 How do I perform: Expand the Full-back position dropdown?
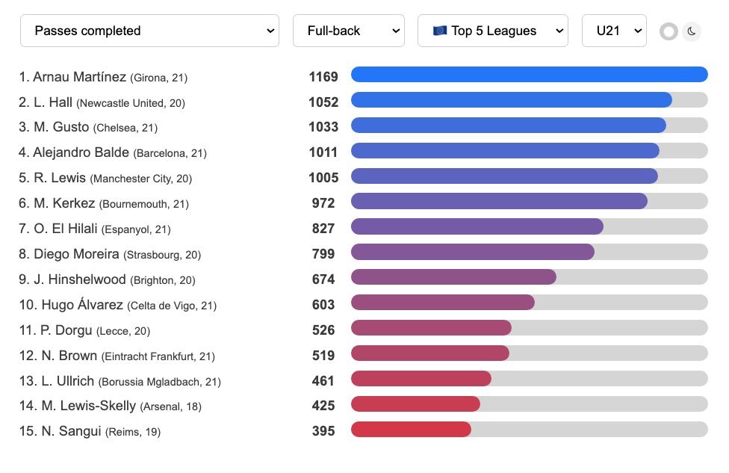click(348, 31)
